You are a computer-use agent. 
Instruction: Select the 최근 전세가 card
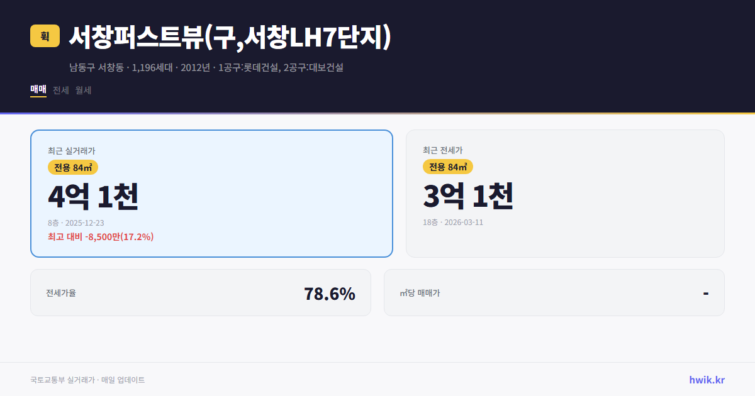click(x=565, y=194)
